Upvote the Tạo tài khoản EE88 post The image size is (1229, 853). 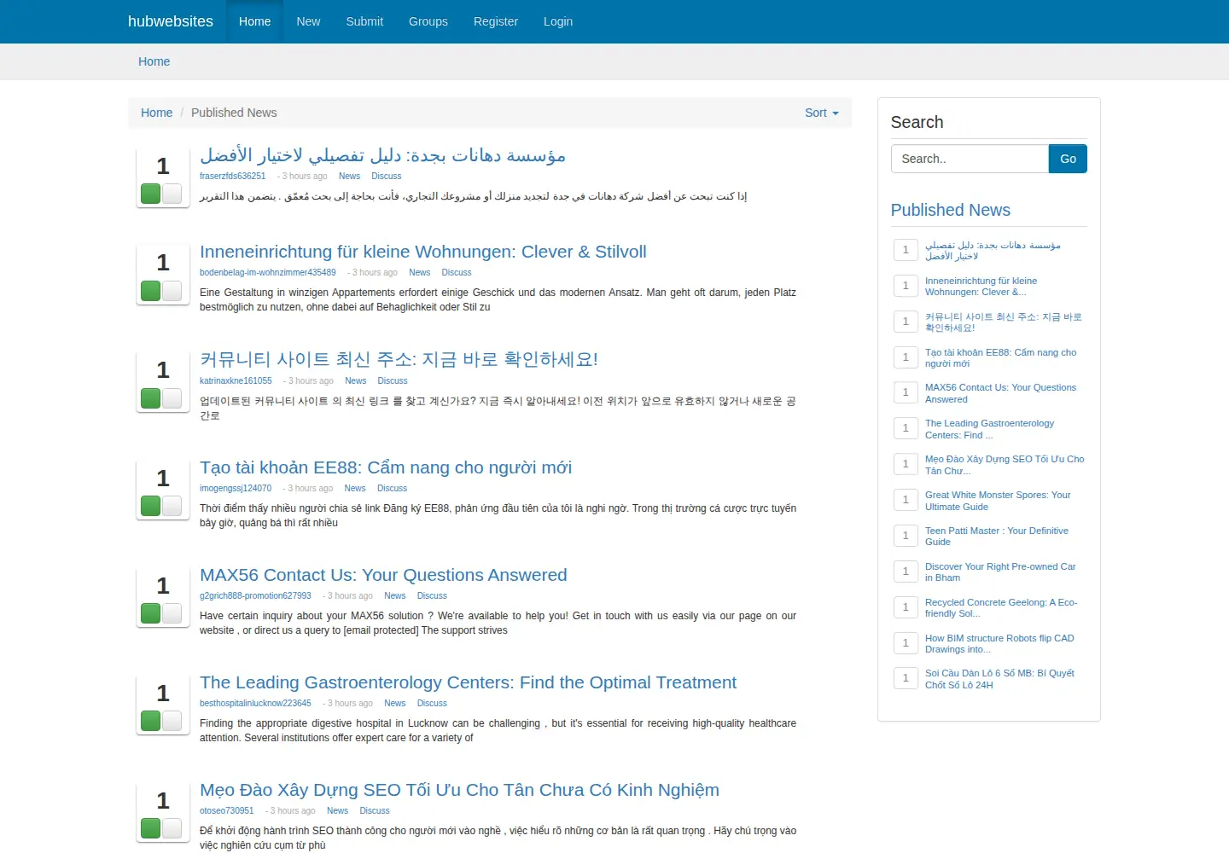pos(151,506)
